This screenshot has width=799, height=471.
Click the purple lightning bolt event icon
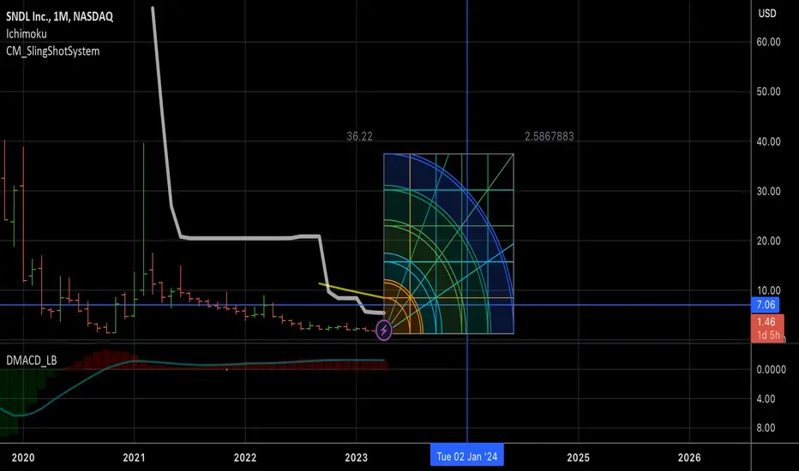click(384, 330)
